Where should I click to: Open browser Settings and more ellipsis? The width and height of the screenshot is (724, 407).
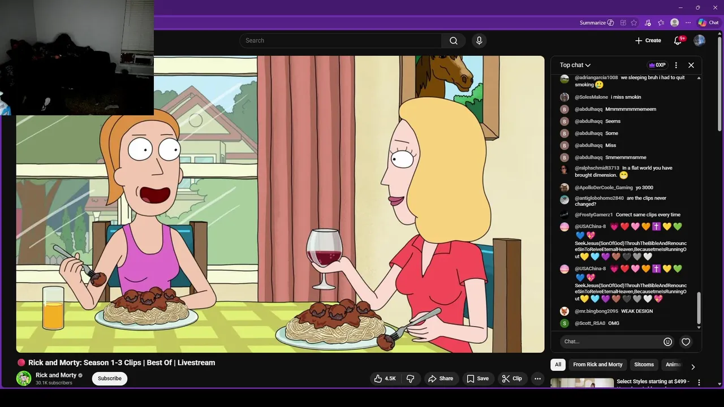tap(688, 23)
